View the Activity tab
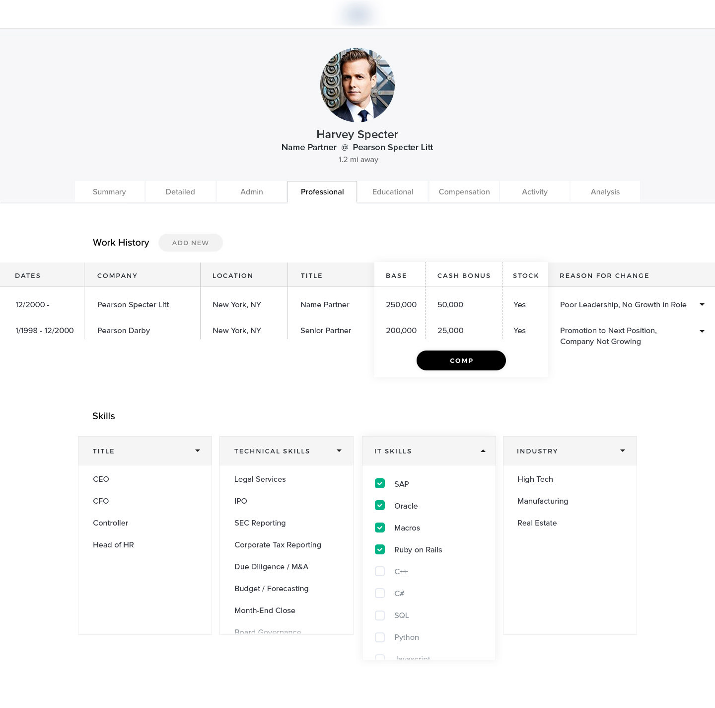 pyautogui.click(x=535, y=192)
